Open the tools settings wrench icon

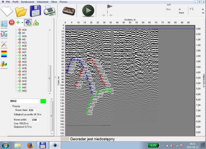[4, 44]
